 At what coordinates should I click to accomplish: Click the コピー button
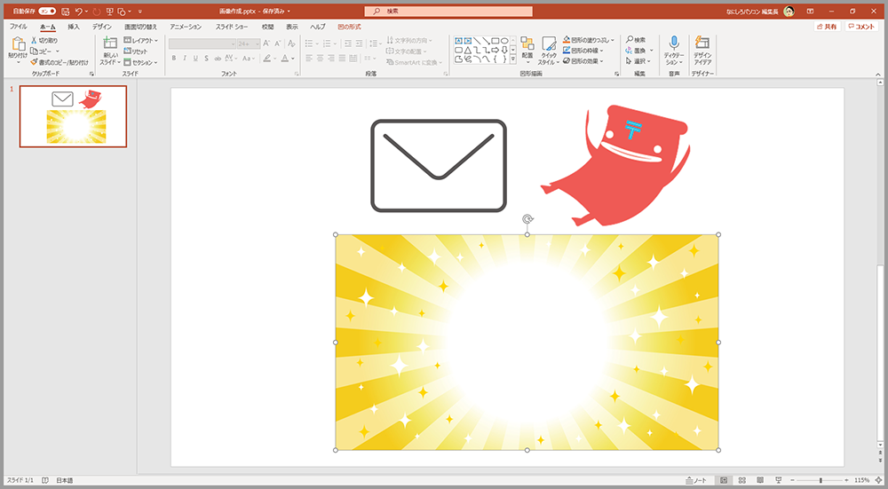pyautogui.click(x=42, y=51)
